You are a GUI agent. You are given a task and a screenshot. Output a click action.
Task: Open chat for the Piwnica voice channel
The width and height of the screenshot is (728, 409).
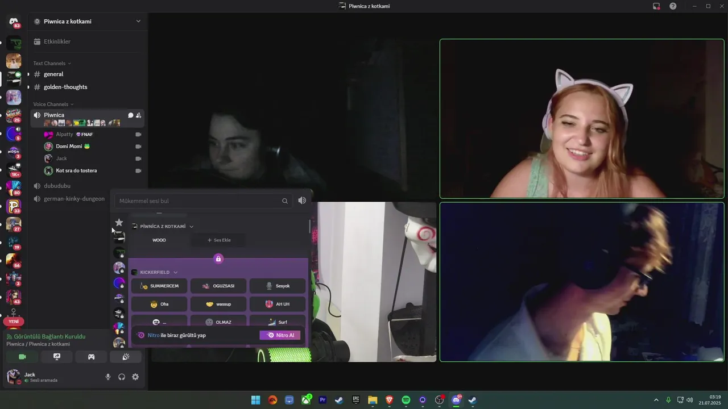[130, 115]
